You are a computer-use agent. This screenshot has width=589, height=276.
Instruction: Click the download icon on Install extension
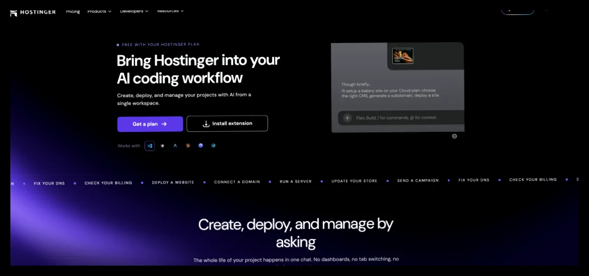pos(206,123)
